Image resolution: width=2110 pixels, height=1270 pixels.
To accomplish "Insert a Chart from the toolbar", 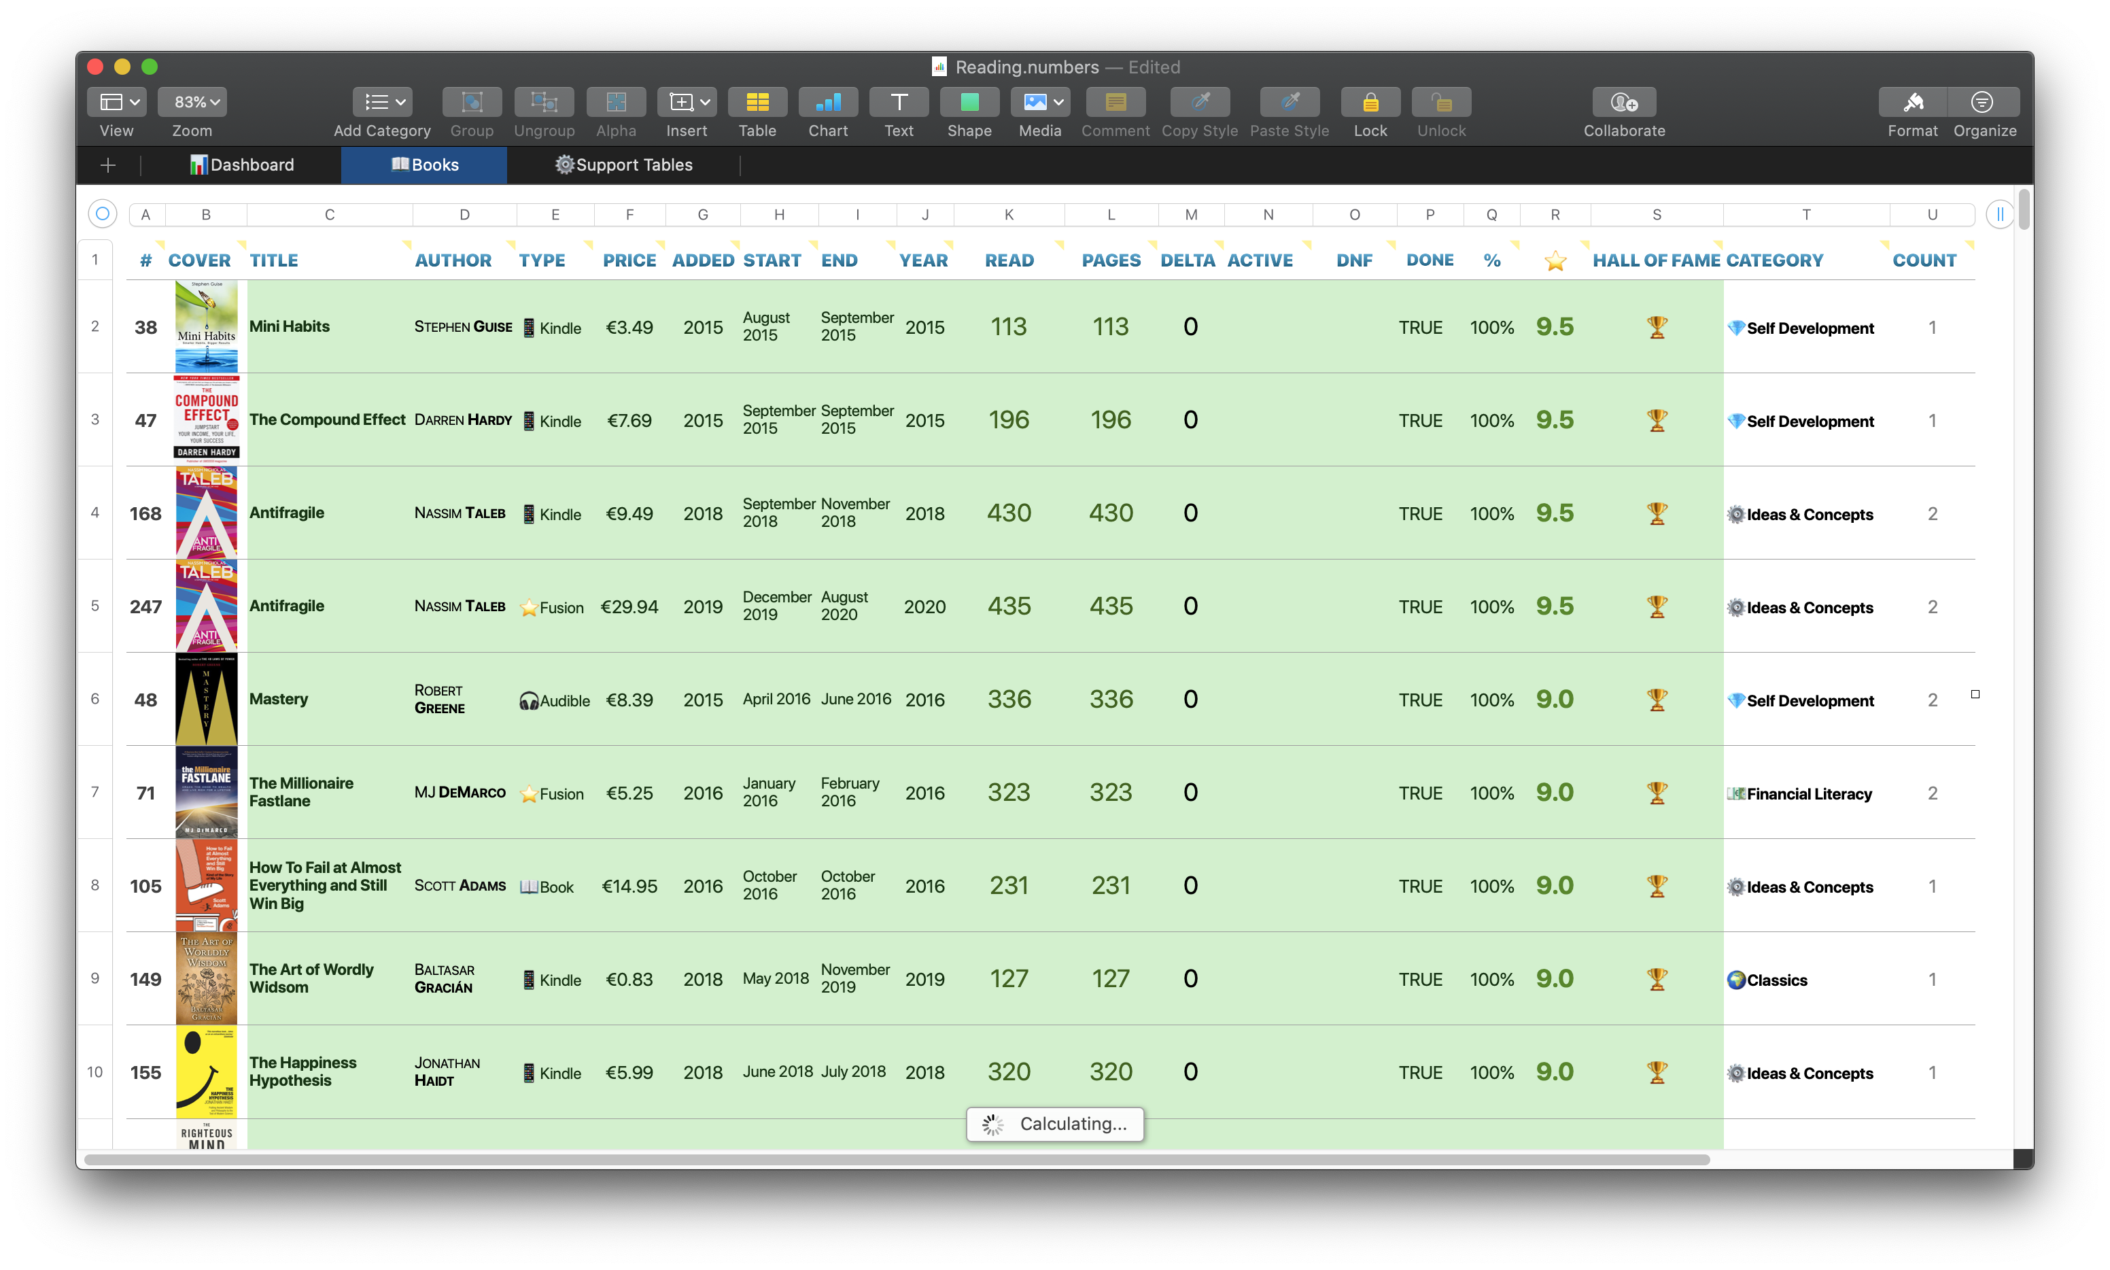I will coord(827,103).
